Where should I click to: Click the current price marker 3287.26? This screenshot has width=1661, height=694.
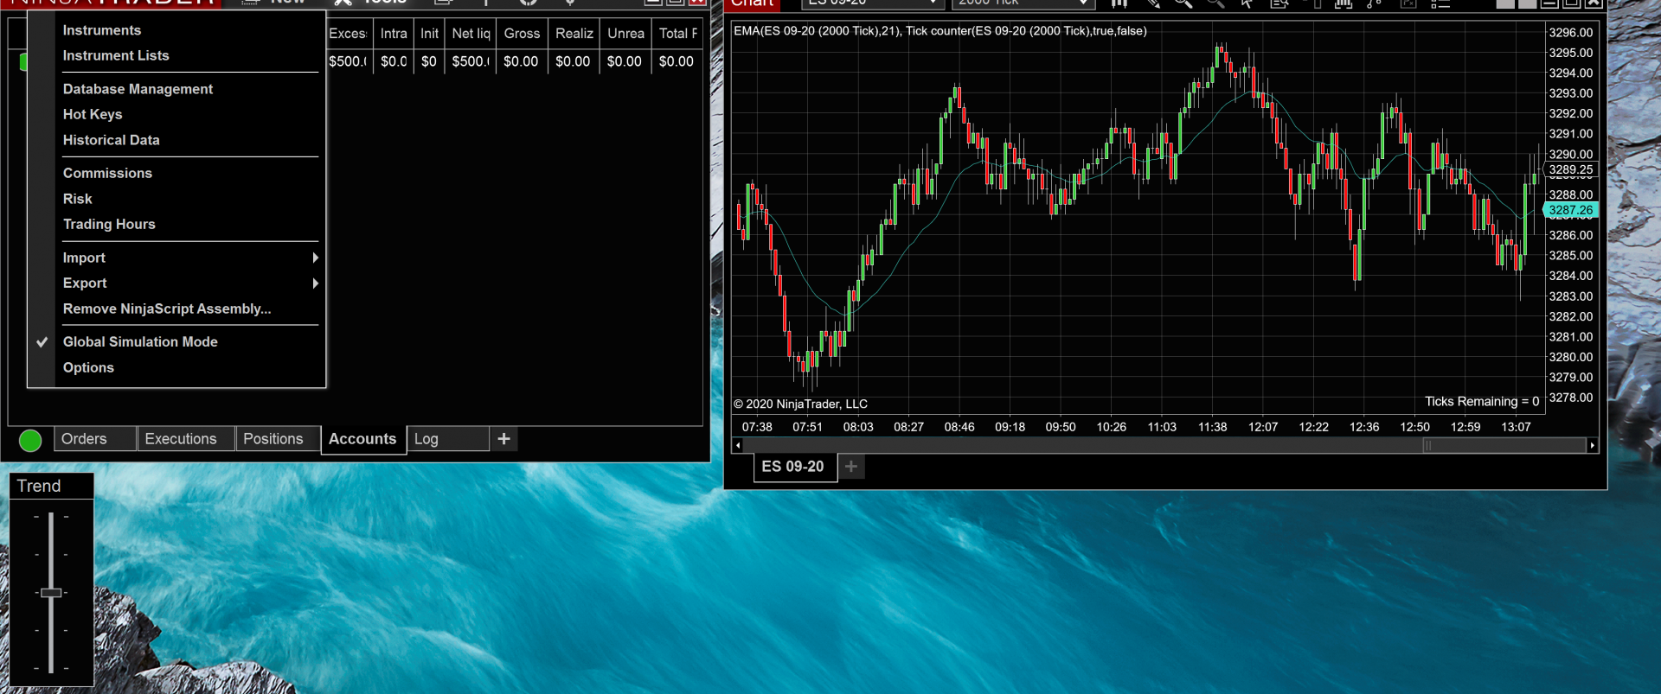point(1570,210)
